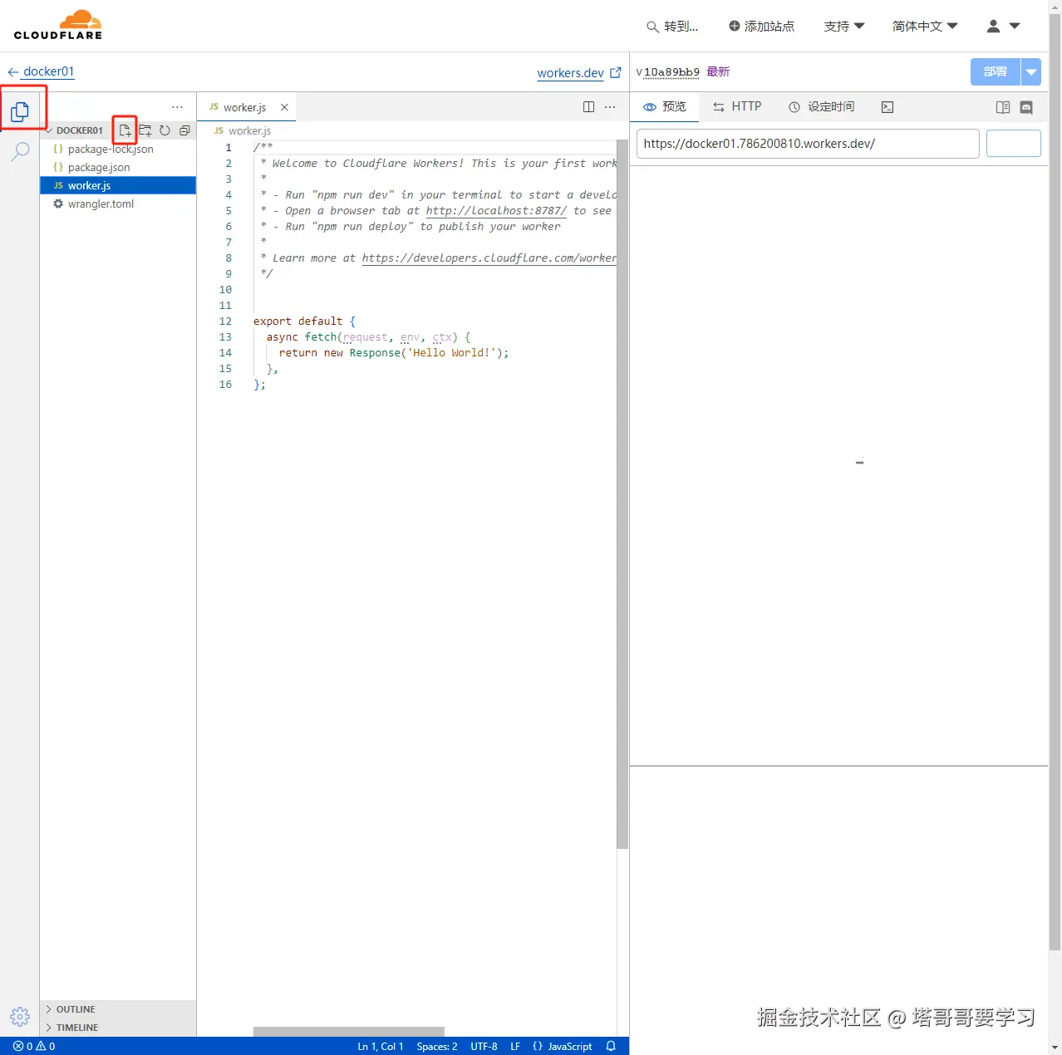Click the editor vertical scrollbar
The image size is (1062, 1055).
pos(622,494)
